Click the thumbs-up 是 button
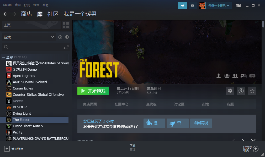265x157 pixels. tap(154, 123)
